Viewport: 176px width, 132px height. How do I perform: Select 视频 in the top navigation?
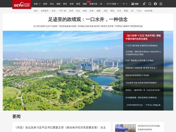(58, 4)
